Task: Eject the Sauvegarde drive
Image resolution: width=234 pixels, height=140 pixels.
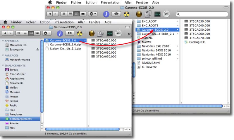Action: (37, 49)
